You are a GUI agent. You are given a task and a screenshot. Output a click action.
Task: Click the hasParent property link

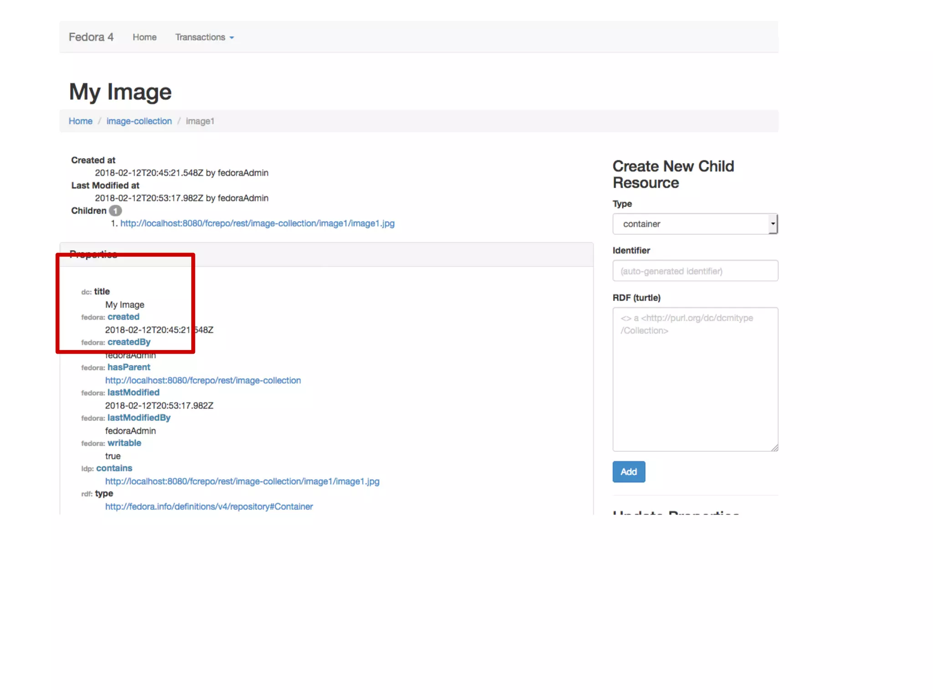coord(129,367)
